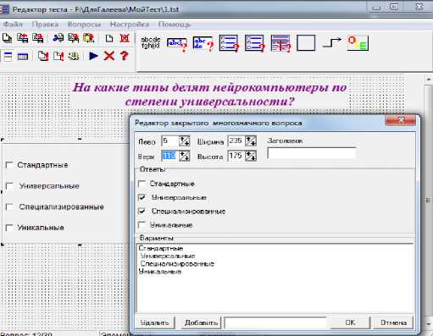Click the colored O E icon
The width and height of the screenshot is (433, 336).
[x=358, y=43]
